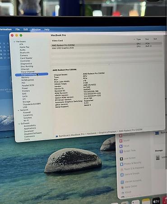
Task: Select PCI in the sidebar
Action: [23, 83]
